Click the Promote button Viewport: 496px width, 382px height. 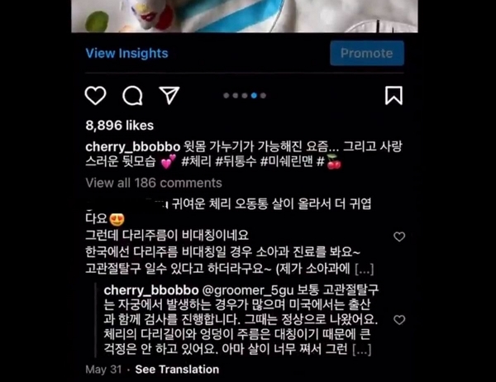pos(367,53)
